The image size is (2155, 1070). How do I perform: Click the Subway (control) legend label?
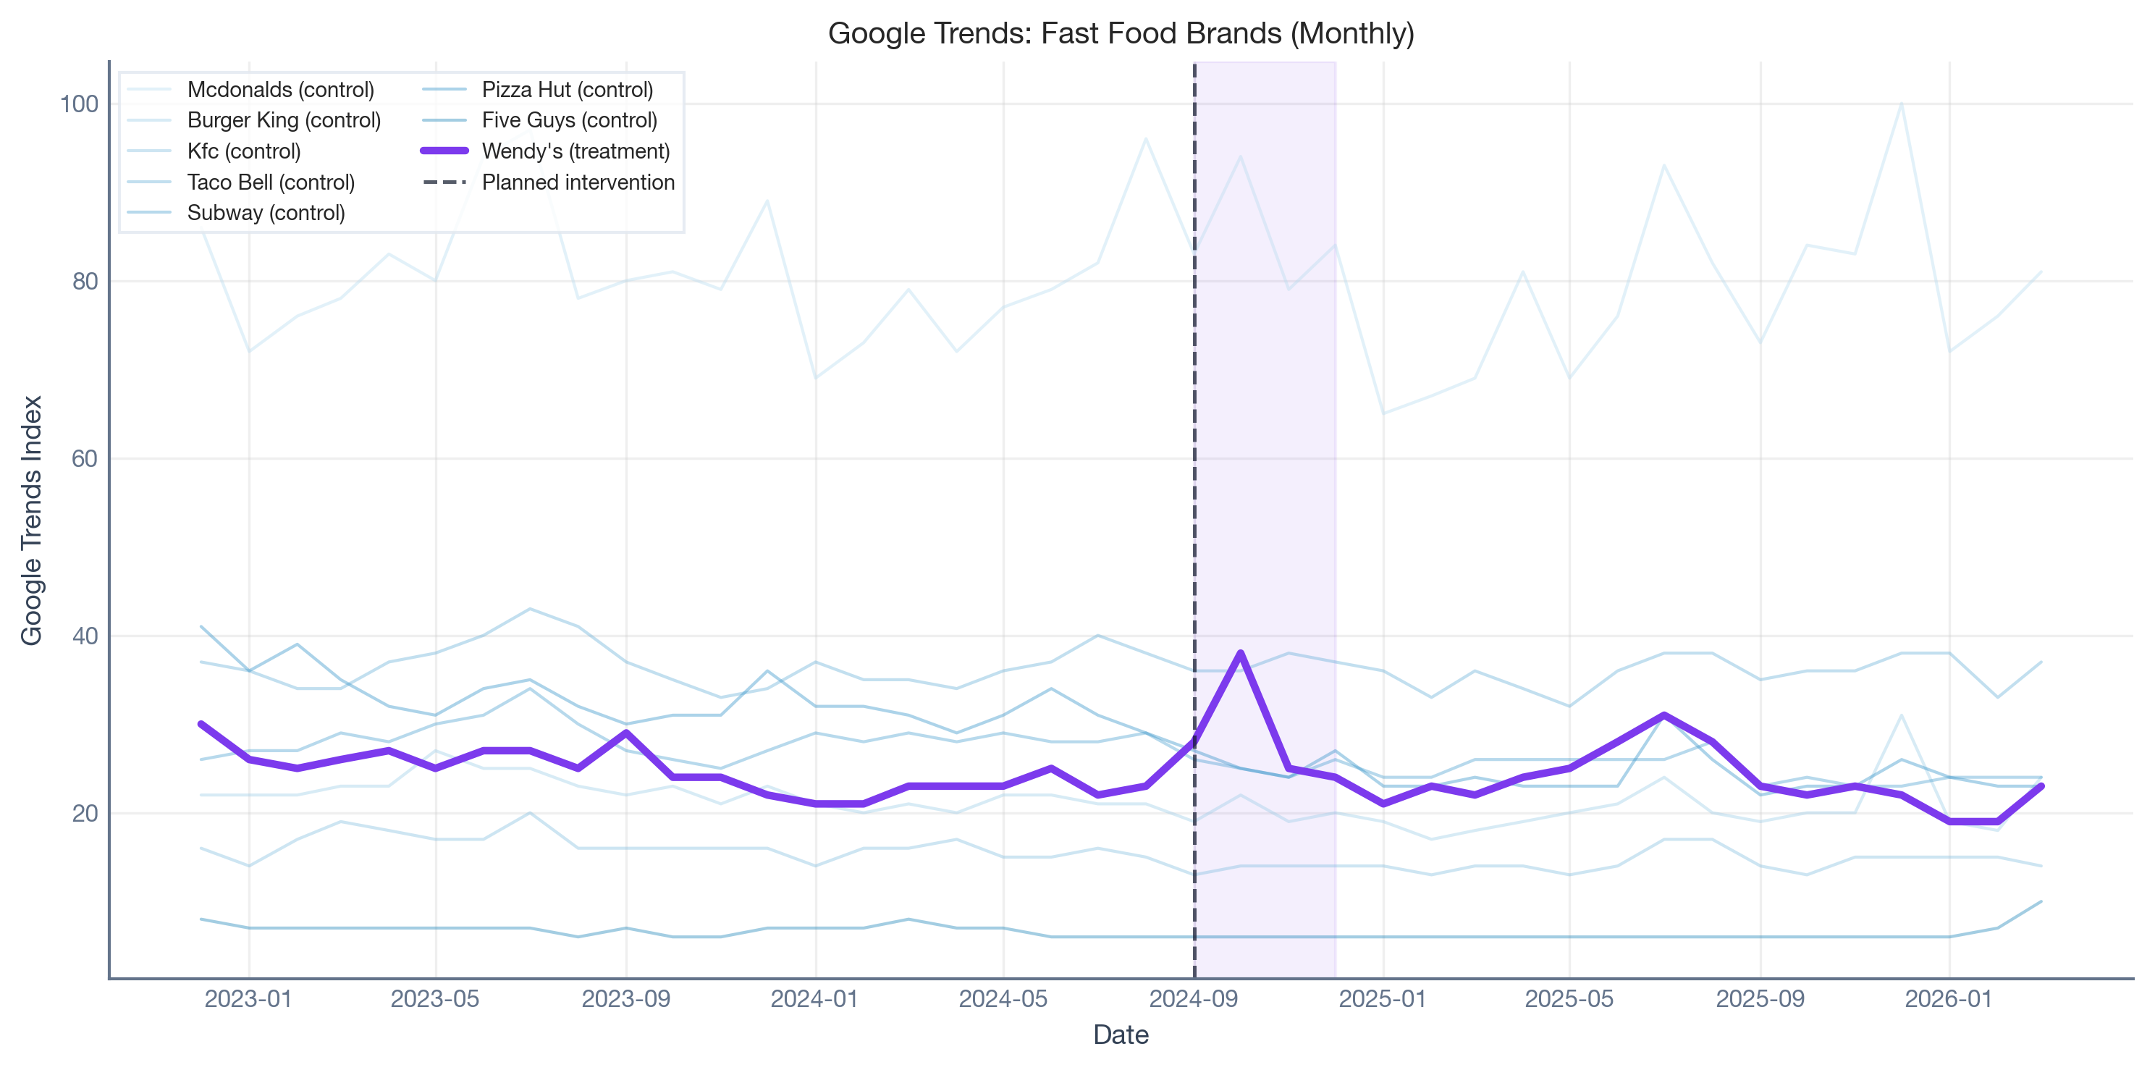click(x=265, y=214)
